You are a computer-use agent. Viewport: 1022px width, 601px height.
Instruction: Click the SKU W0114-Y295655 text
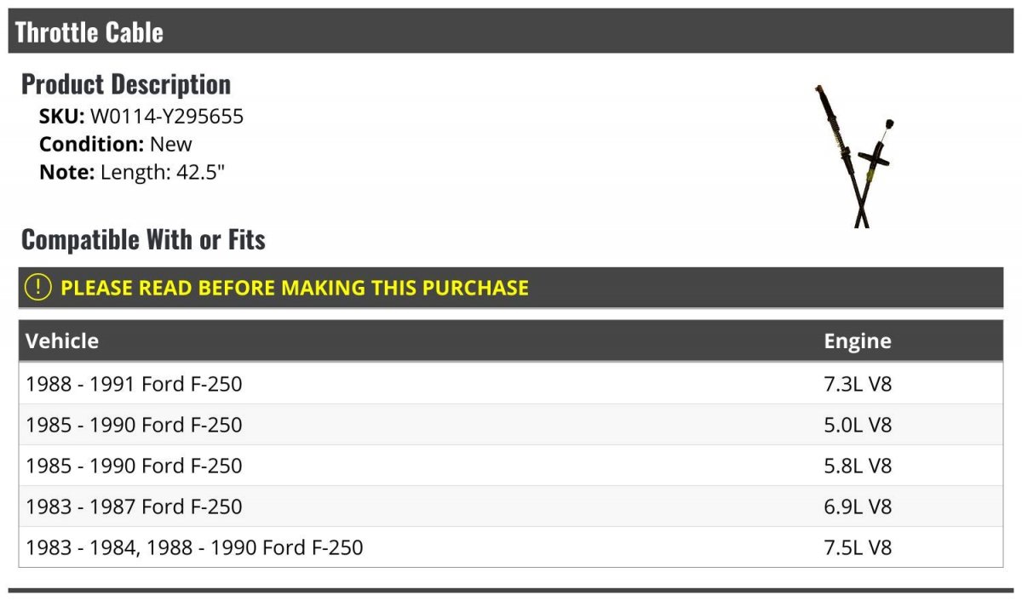[x=166, y=117]
